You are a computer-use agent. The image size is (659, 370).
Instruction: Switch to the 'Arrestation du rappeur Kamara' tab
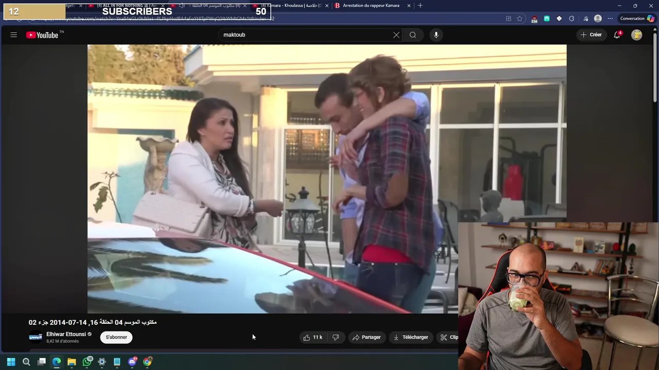click(x=373, y=6)
